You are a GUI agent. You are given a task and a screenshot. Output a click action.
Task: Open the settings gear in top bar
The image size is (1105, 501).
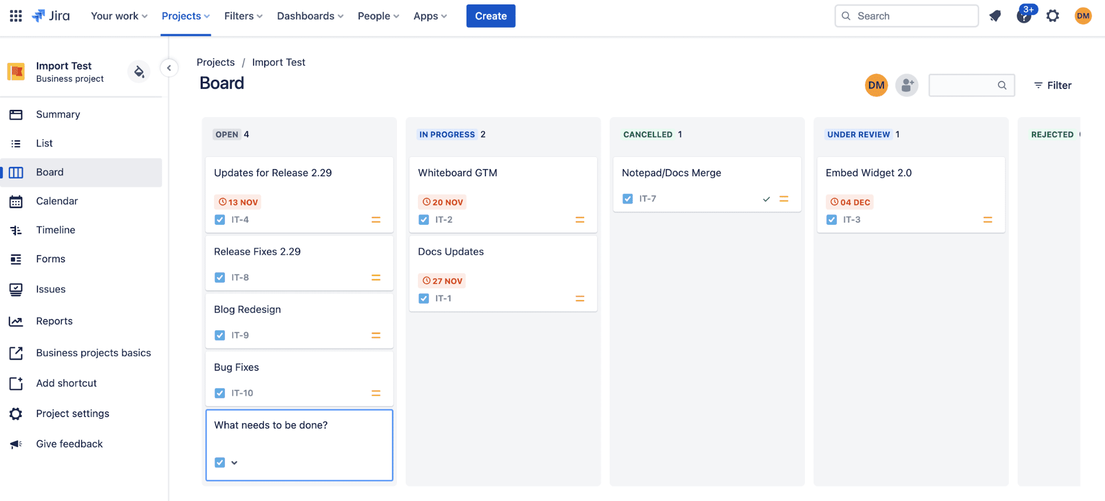(x=1053, y=16)
